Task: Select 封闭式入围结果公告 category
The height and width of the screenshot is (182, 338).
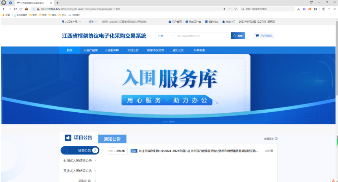Action: tap(77, 161)
